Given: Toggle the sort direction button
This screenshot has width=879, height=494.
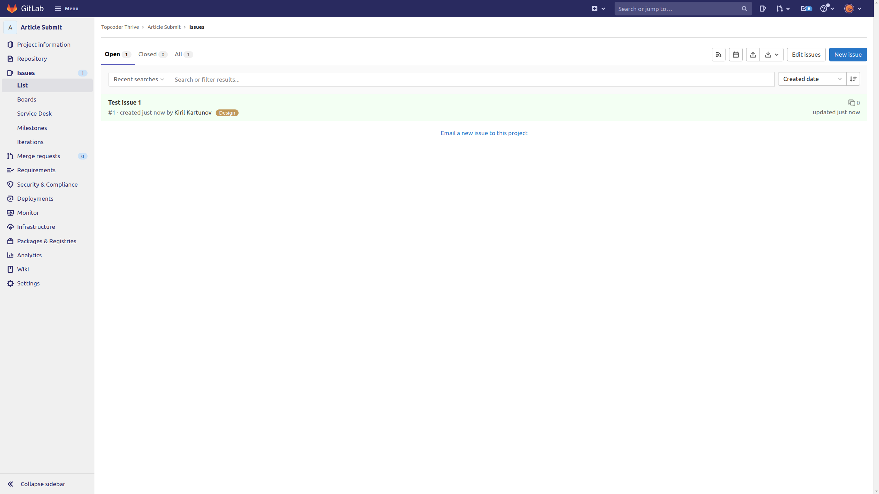Looking at the screenshot, I should 853,79.
